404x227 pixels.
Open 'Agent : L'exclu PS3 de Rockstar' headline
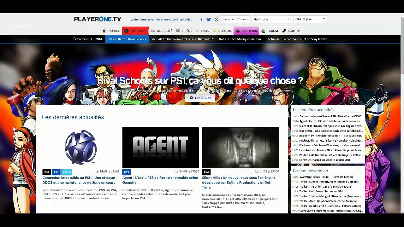tap(160, 180)
